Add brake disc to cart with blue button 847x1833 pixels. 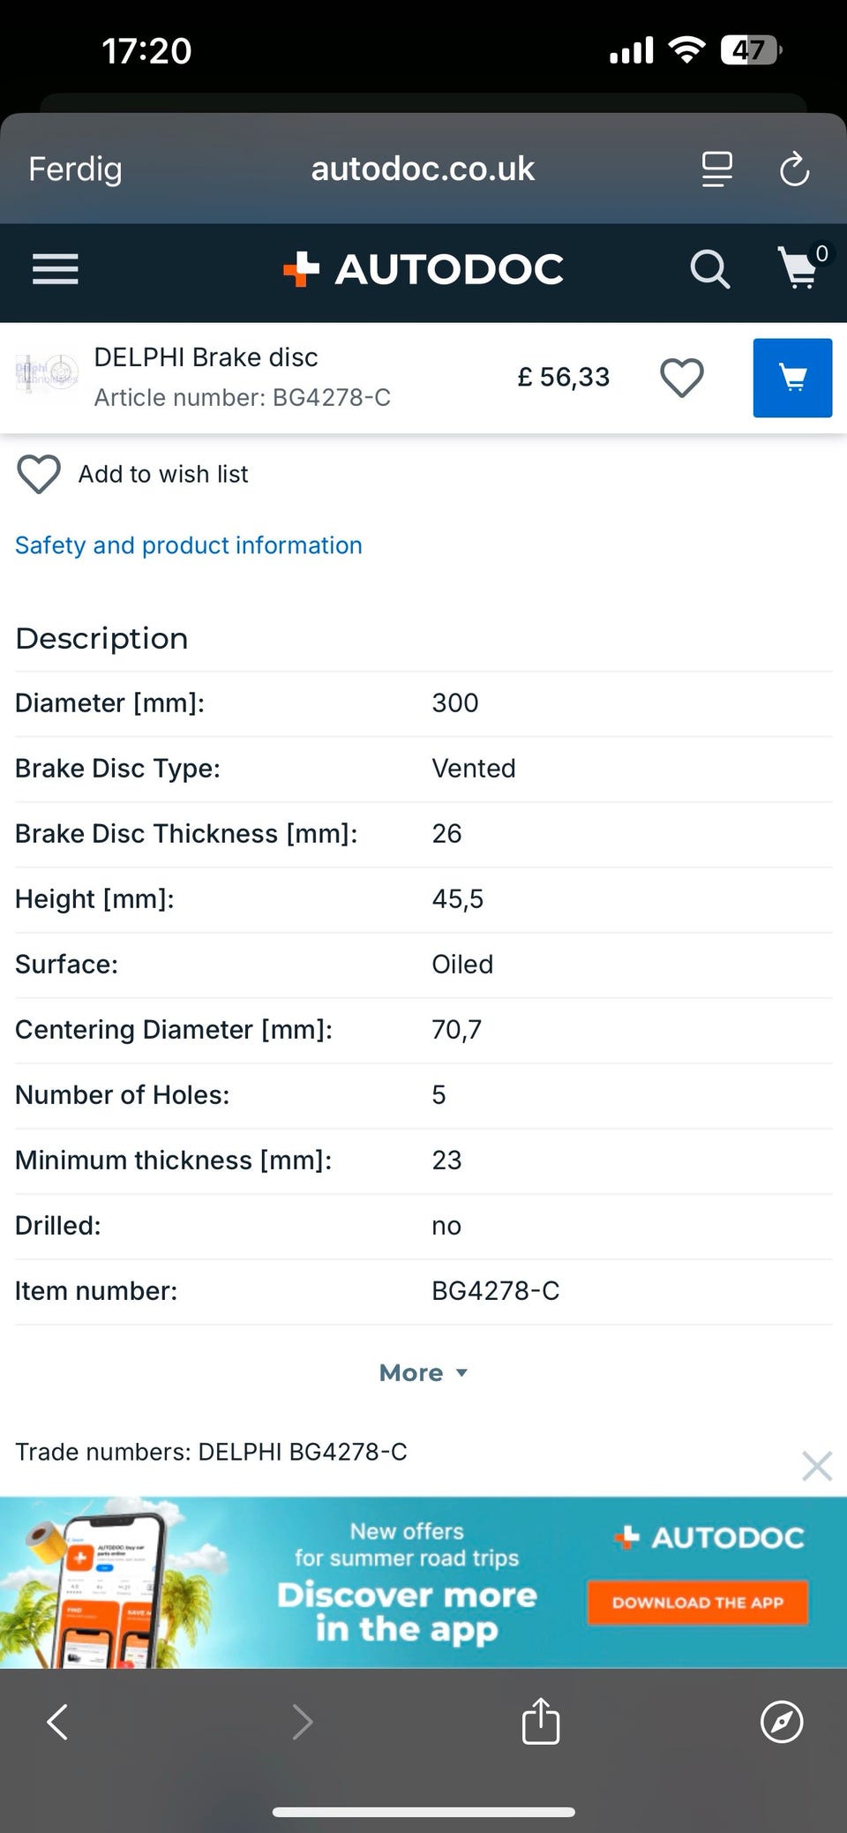tap(791, 378)
